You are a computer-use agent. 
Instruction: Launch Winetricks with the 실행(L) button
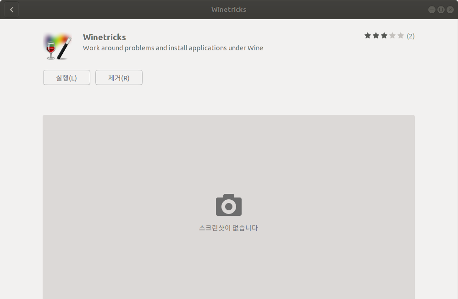tap(66, 78)
